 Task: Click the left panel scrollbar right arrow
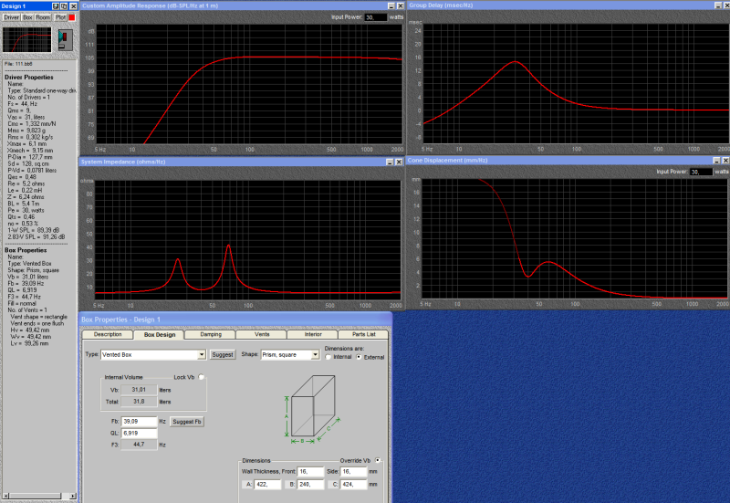[x=73, y=496]
